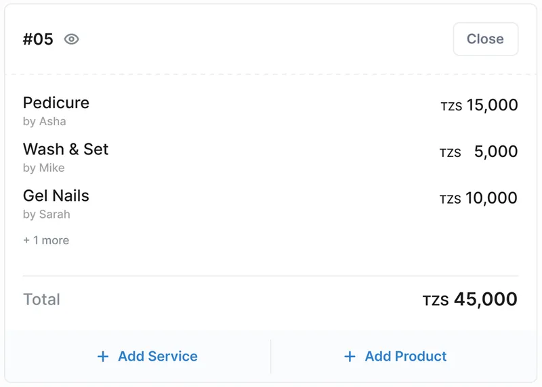Click the plus icon beside Add Service
This screenshot has width=542, height=387.
click(103, 357)
